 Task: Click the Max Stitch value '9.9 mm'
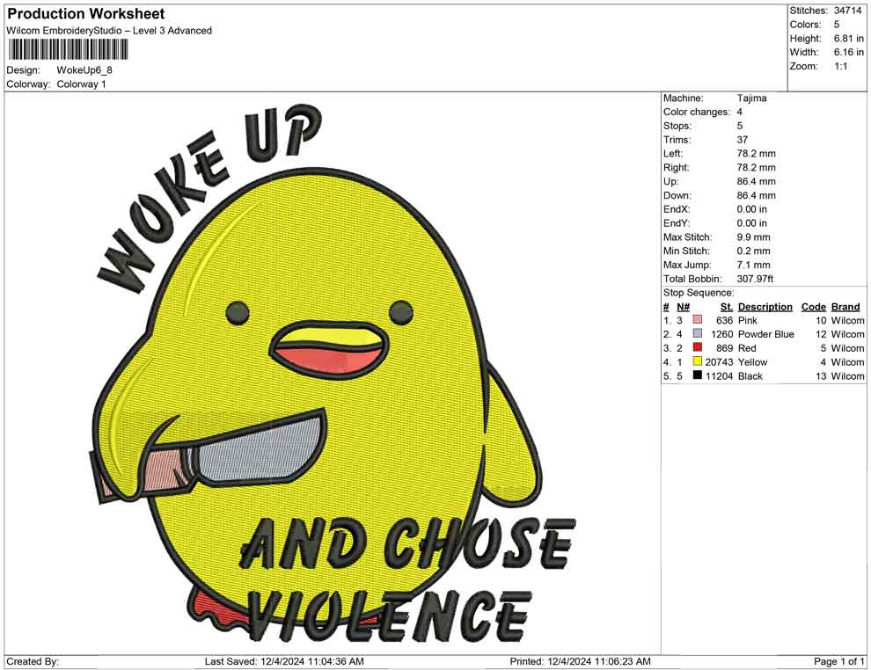(753, 237)
